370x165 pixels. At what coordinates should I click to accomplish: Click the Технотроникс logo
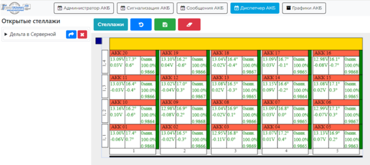[16, 7]
